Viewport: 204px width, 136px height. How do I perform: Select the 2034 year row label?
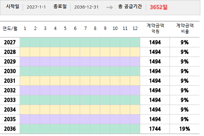[x=10, y=109]
